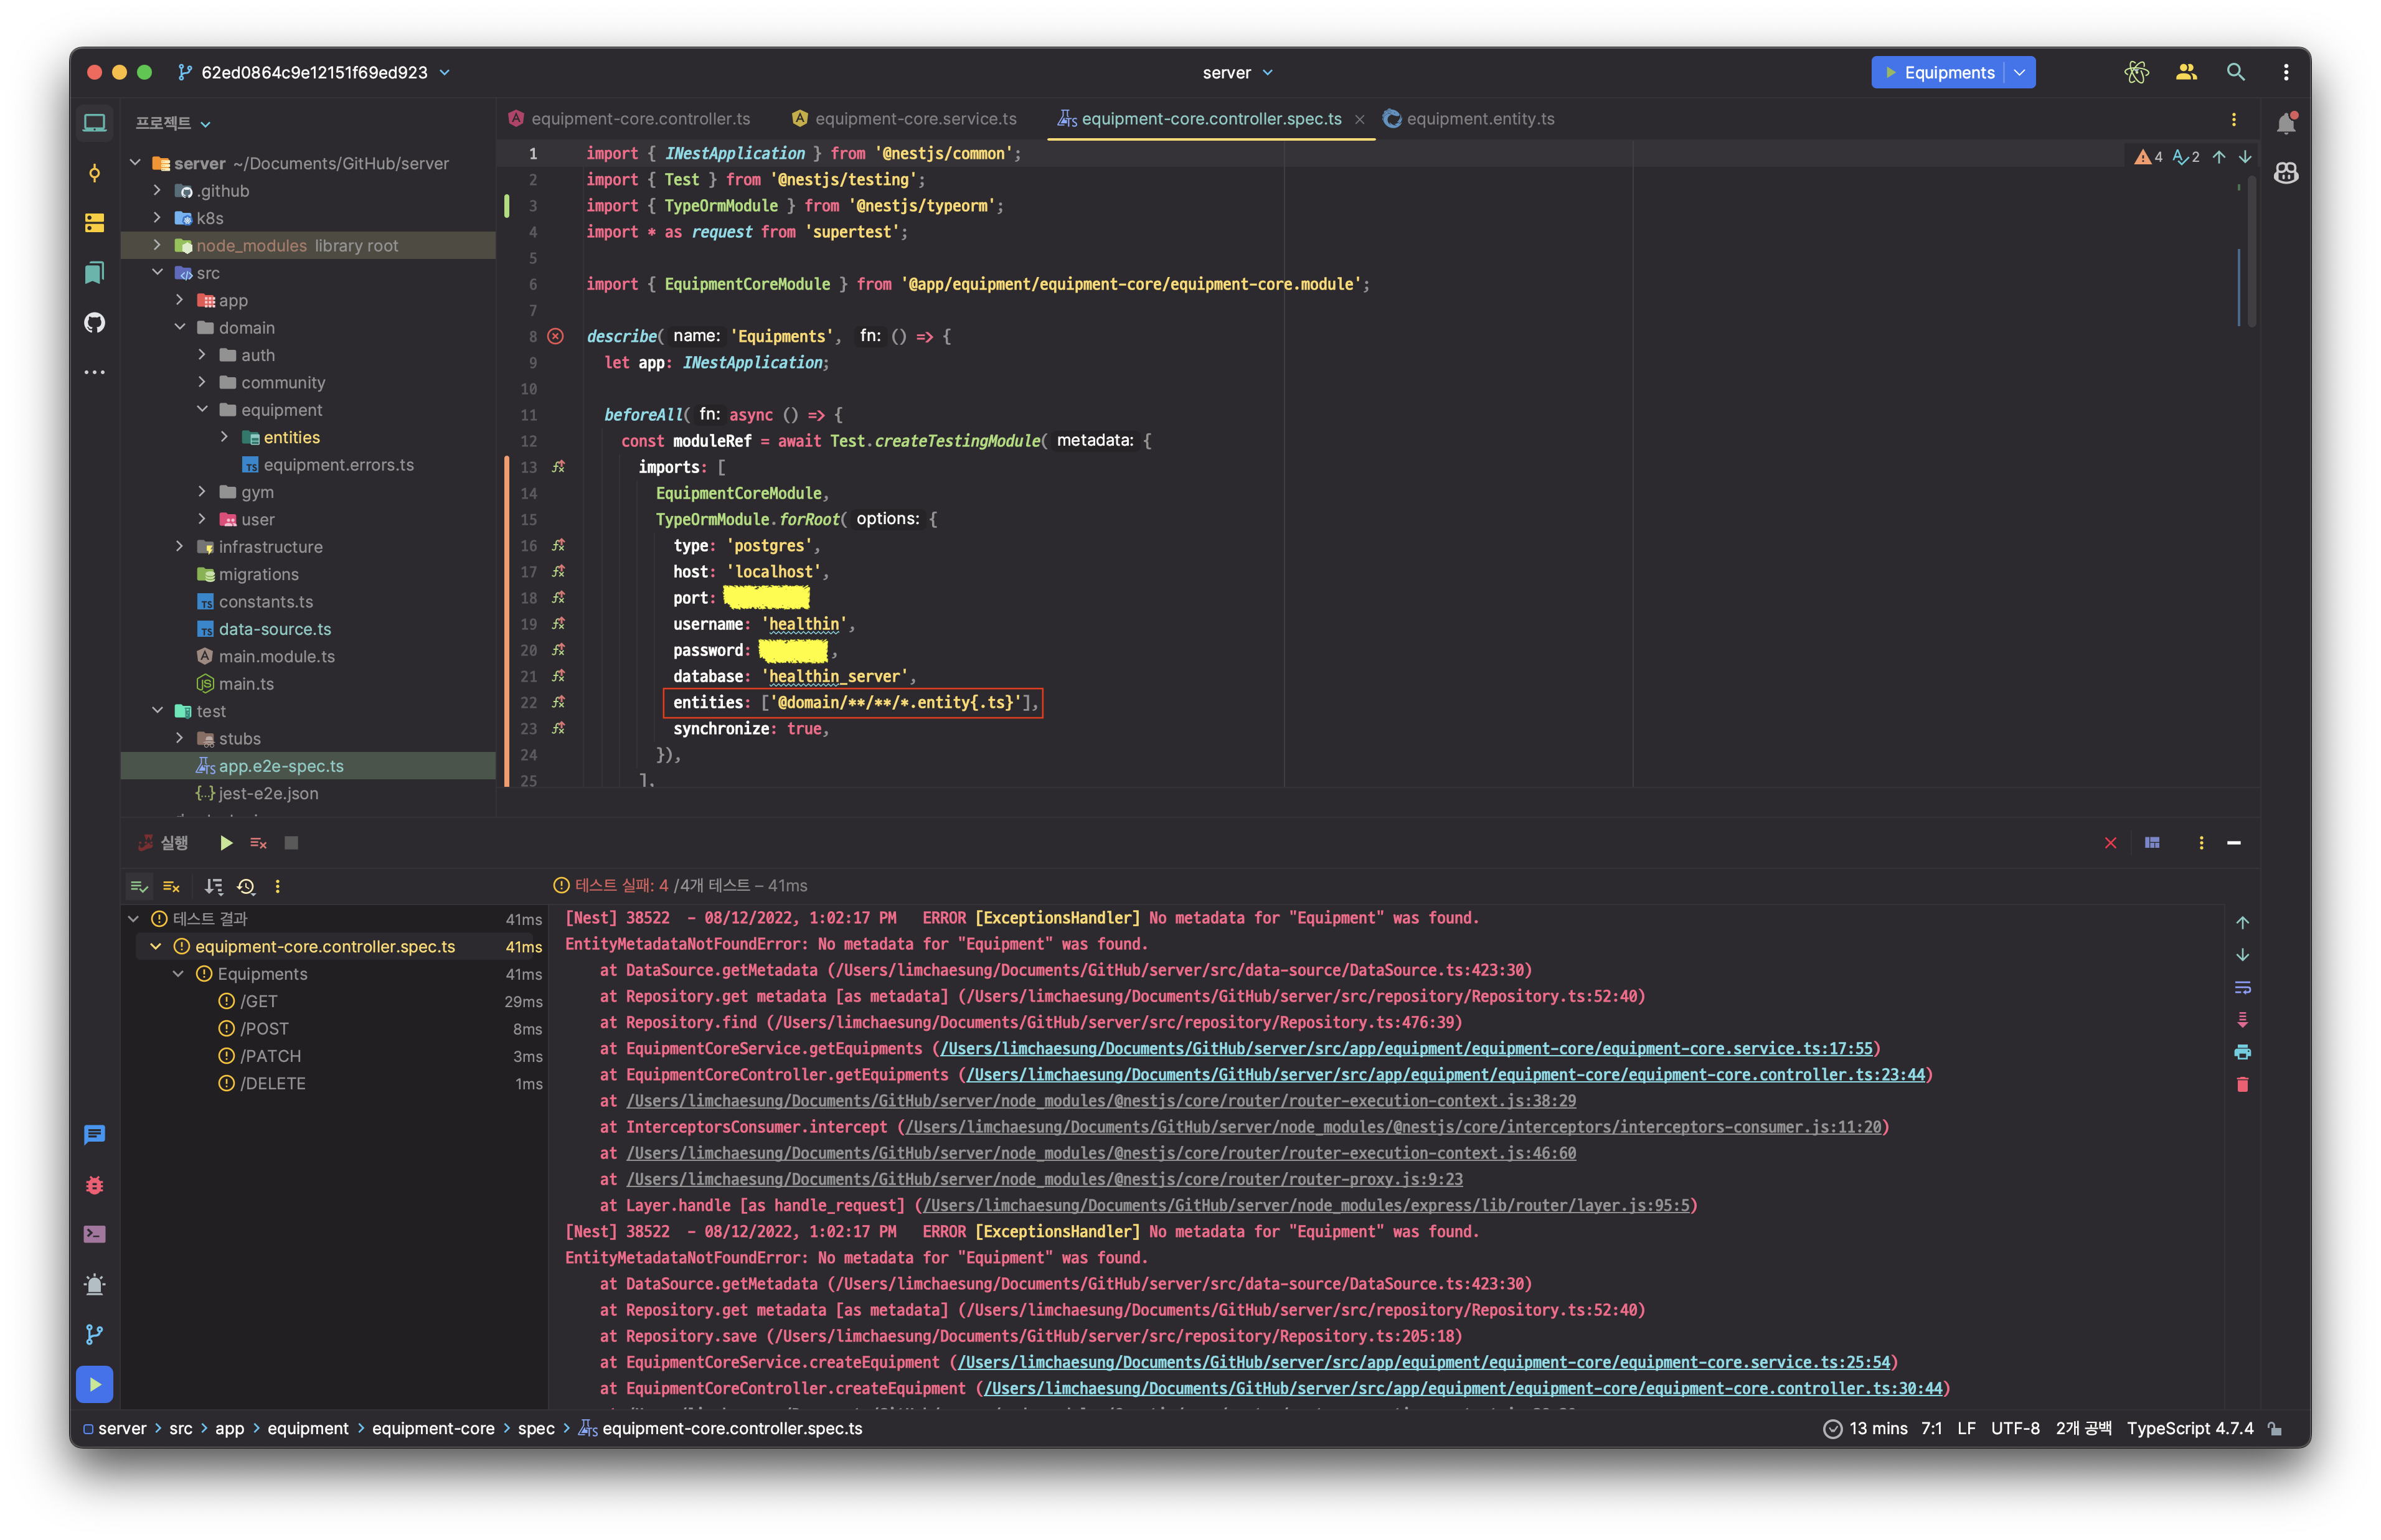Open the Terminal tool window icon
This screenshot has width=2381, height=1540.
pyautogui.click(x=94, y=1234)
